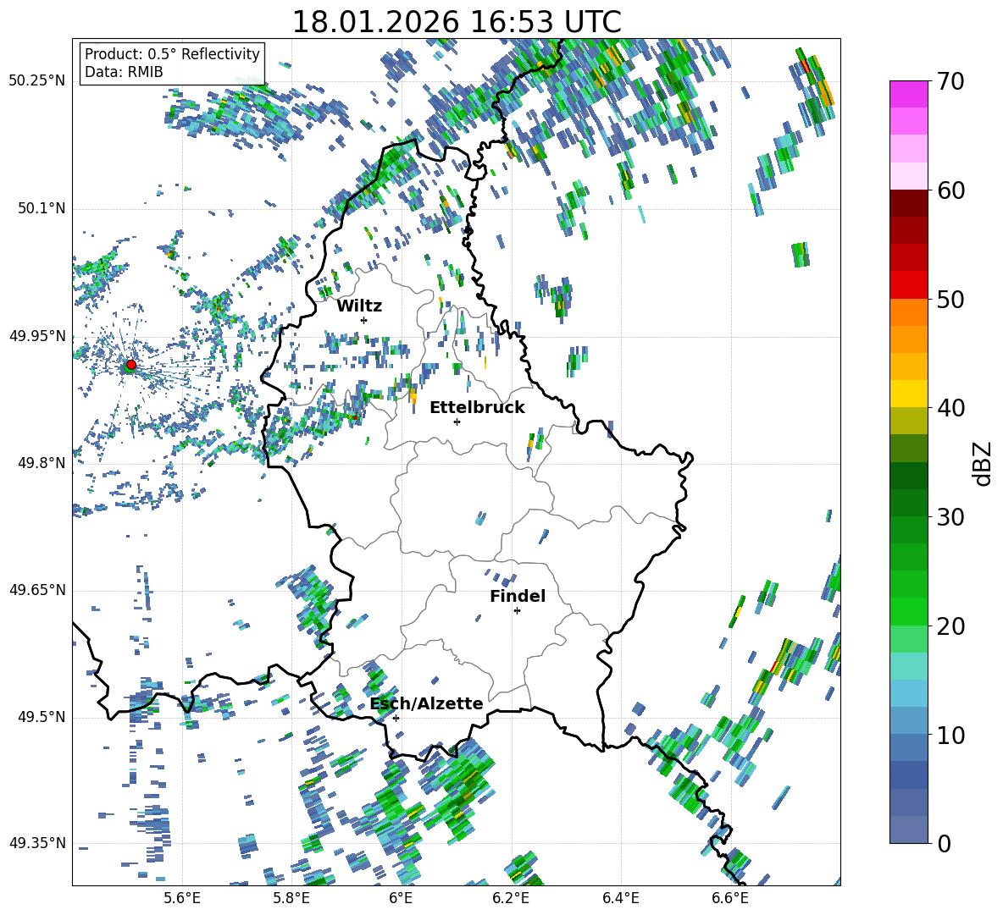Screen dimensions: 1003x915
Task: Click the red radar site marker
Action: tap(131, 365)
